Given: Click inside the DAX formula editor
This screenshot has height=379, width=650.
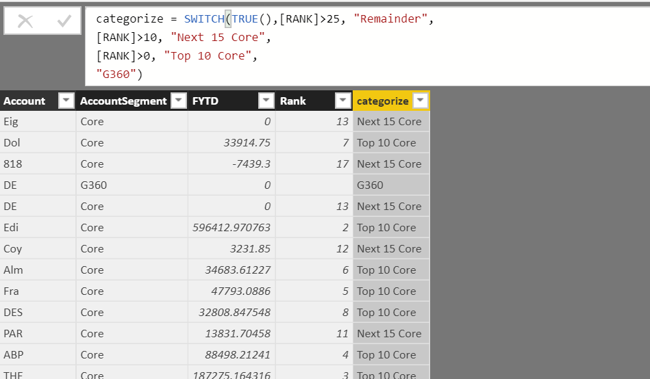Looking at the screenshot, I should 367,47.
